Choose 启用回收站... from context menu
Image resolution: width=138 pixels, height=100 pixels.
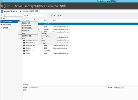[26, 30]
